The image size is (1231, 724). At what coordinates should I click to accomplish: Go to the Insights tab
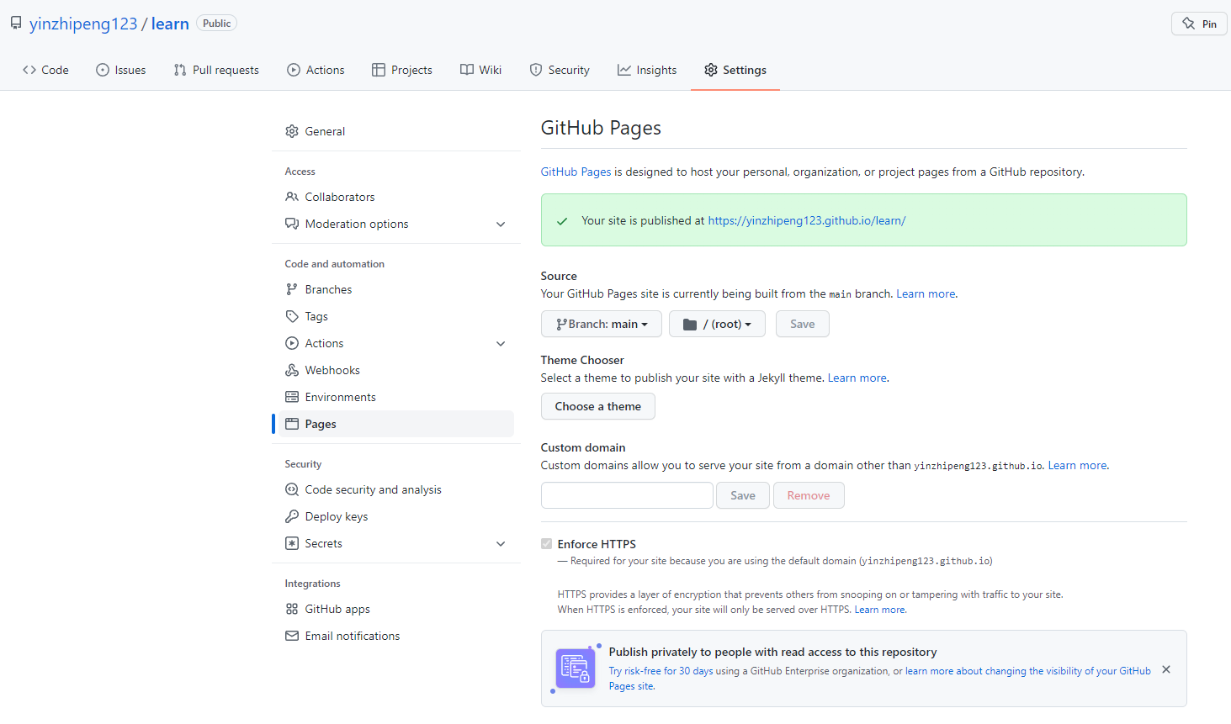647,70
